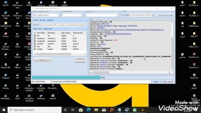Open the Select Port dropdown

click(x=117, y=15)
